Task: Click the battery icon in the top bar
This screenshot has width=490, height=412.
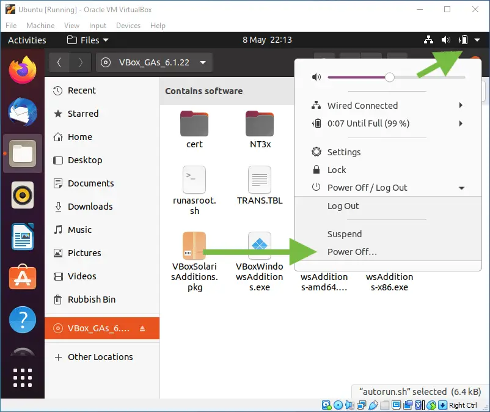Action: (x=463, y=40)
